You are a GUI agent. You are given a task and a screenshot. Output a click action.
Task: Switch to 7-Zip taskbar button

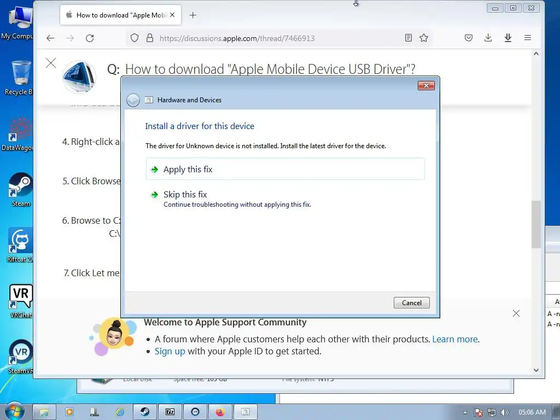170,412
